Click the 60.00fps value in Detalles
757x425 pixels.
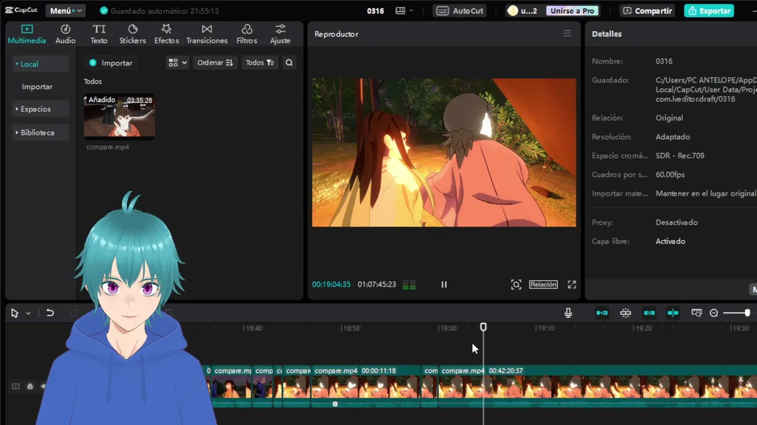point(670,175)
